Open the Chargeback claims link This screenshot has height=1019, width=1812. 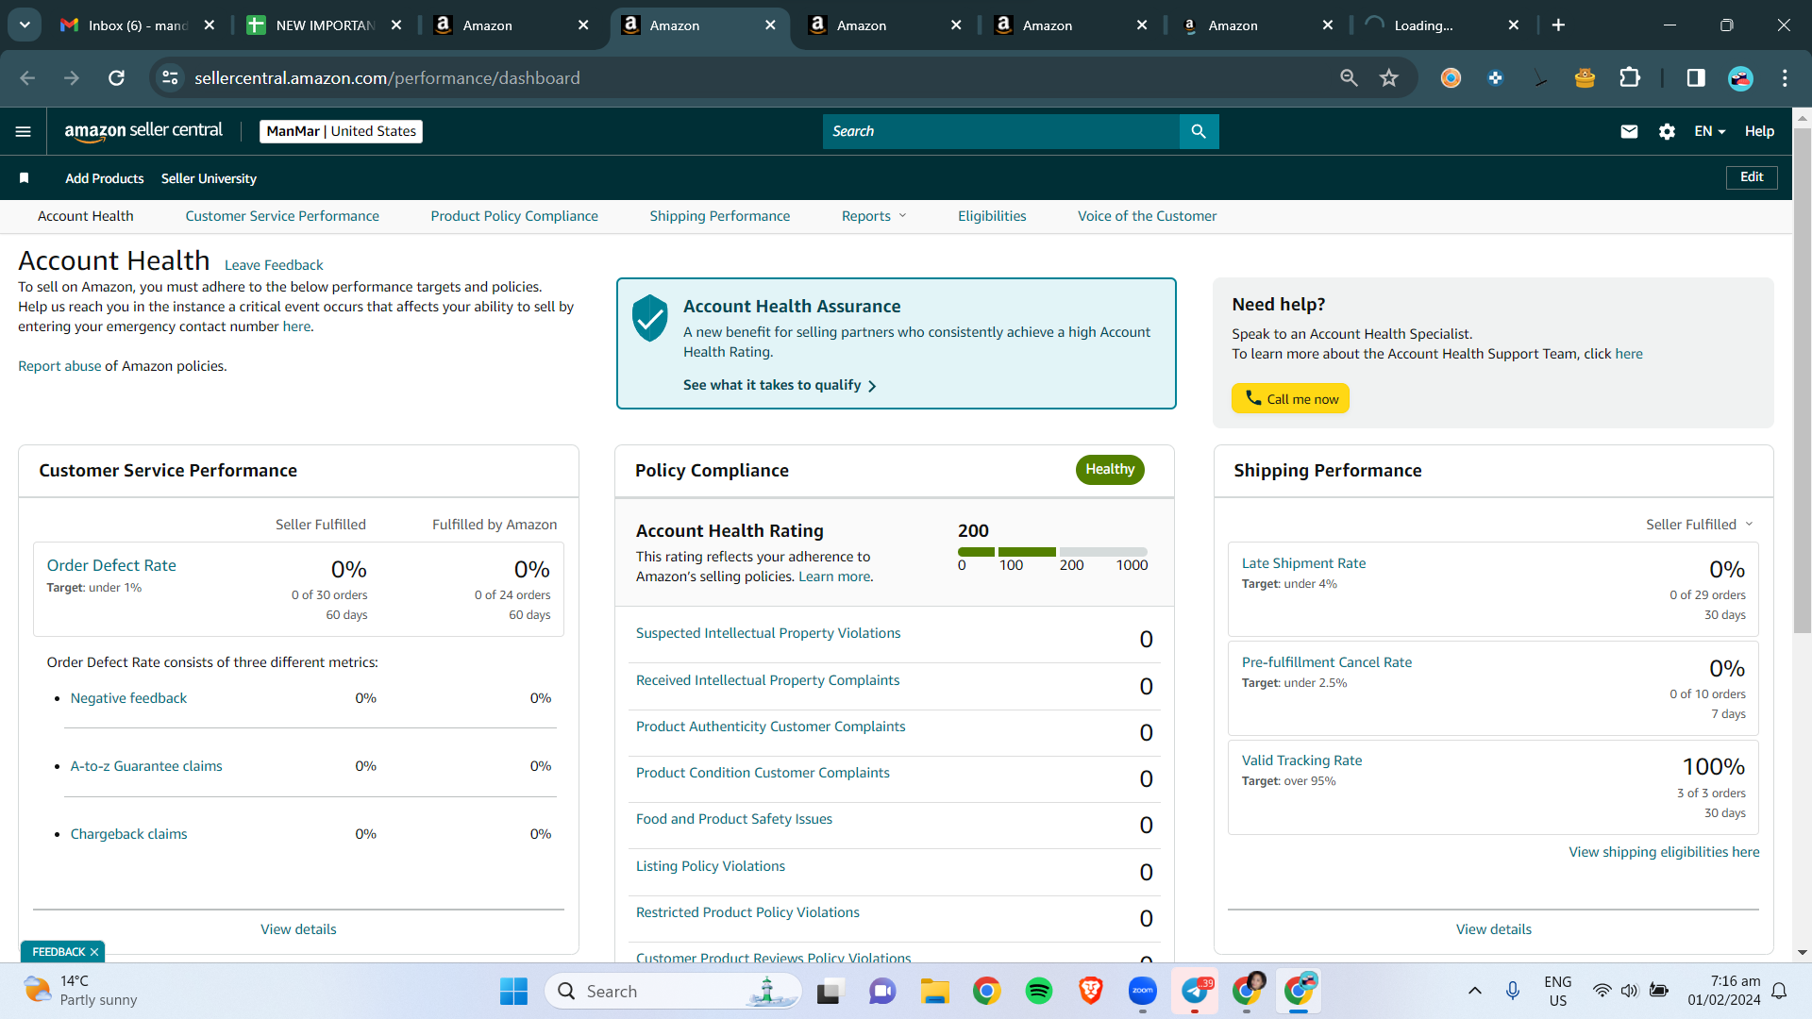tap(128, 834)
